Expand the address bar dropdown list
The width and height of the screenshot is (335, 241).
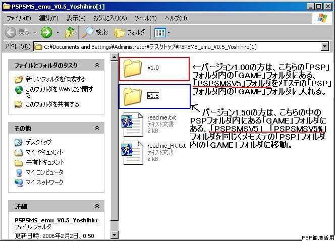325,46
